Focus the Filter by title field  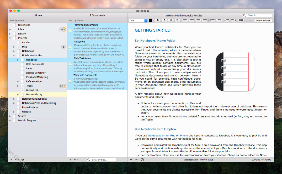pyautogui.click(x=101, y=160)
